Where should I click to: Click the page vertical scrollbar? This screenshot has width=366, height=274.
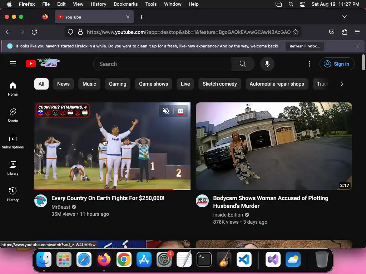pos(363,62)
